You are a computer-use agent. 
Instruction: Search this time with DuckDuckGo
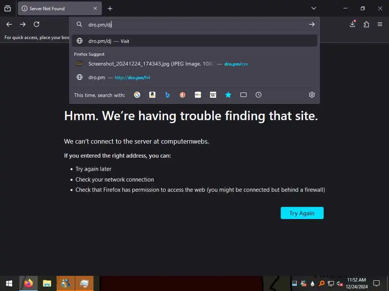(x=183, y=95)
